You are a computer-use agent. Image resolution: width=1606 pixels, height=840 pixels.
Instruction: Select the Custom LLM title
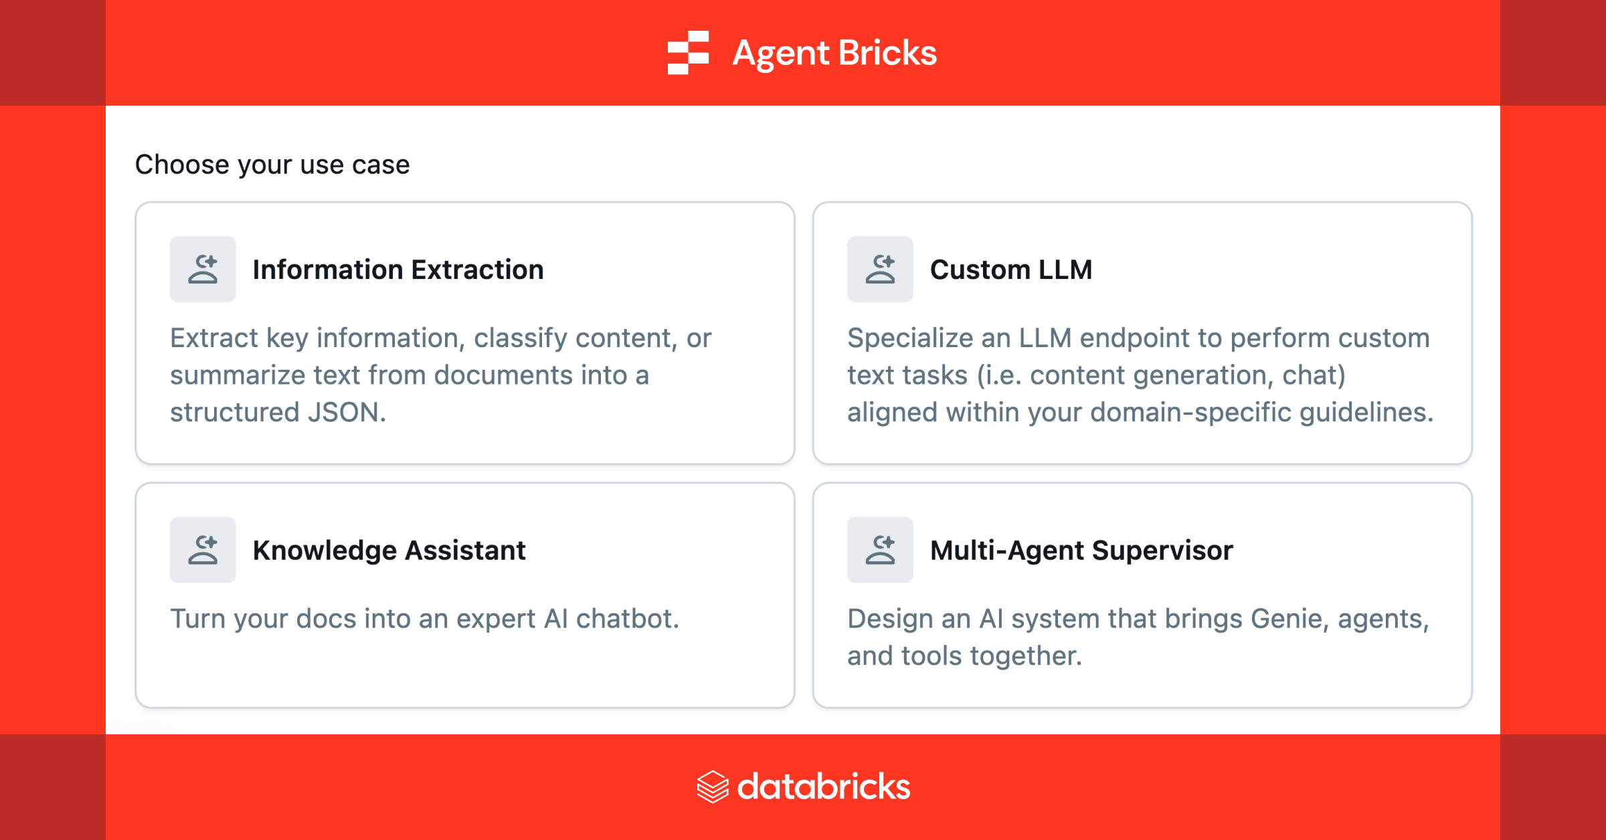(x=1010, y=270)
